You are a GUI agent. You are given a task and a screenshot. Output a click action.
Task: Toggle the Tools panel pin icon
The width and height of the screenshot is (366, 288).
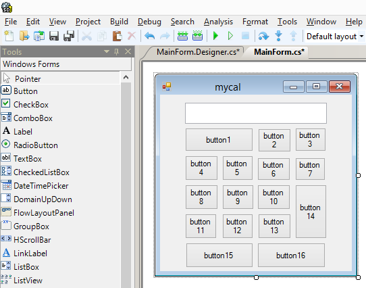[x=116, y=51]
